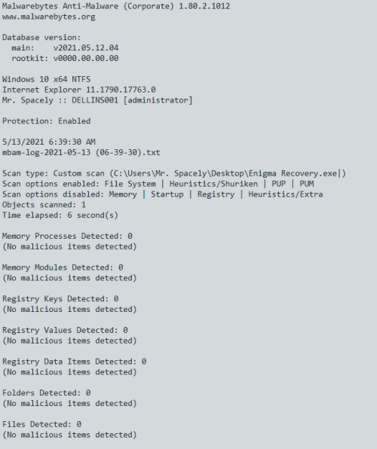Click the Windows 10 x64 NTFS line
Image resolution: width=377 pixels, height=449 pixels.
pyautogui.click(x=47, y=79)
